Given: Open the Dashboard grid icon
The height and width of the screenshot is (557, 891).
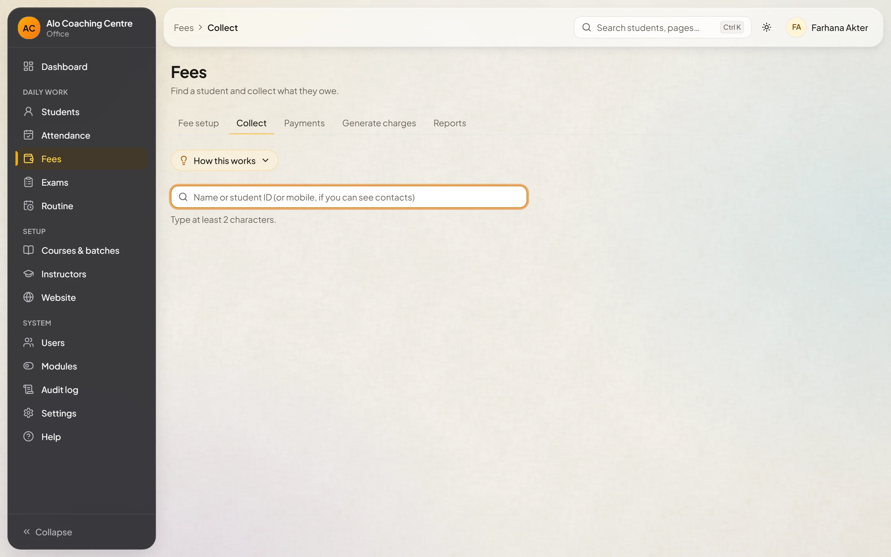Looking at the screenshot, I should click(x=28, y=66).
